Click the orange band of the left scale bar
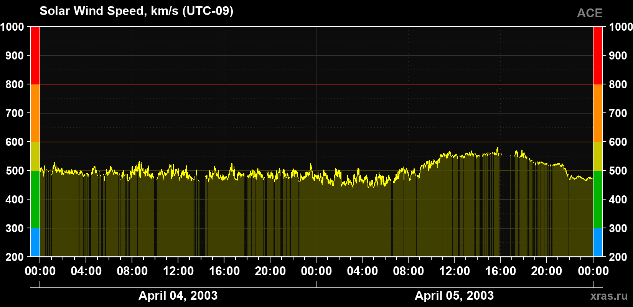 [x=35, y=113]
